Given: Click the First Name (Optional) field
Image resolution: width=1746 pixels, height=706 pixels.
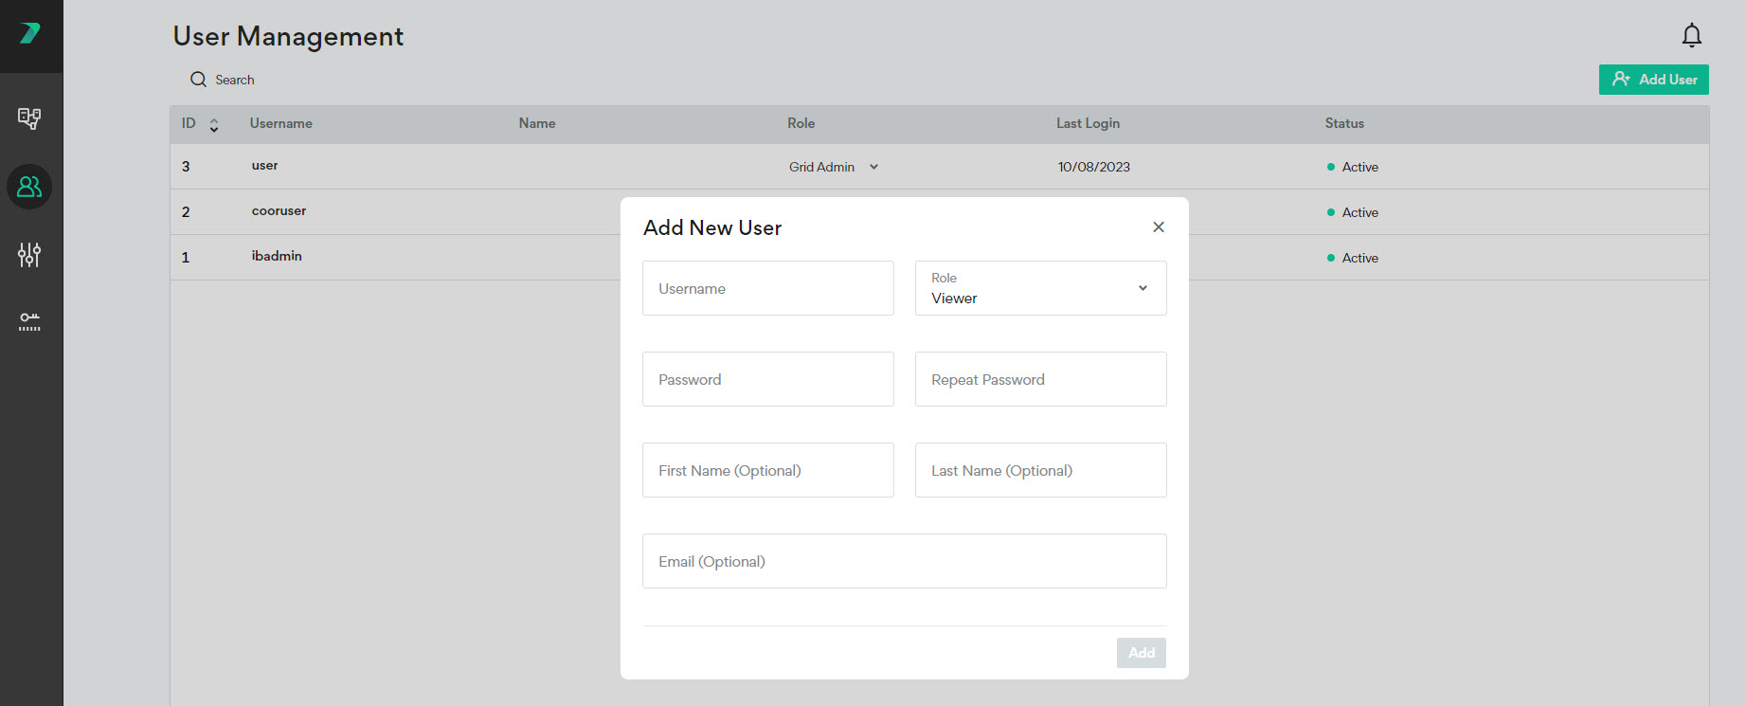Looking at the screenshot, I should click(767, 470).
